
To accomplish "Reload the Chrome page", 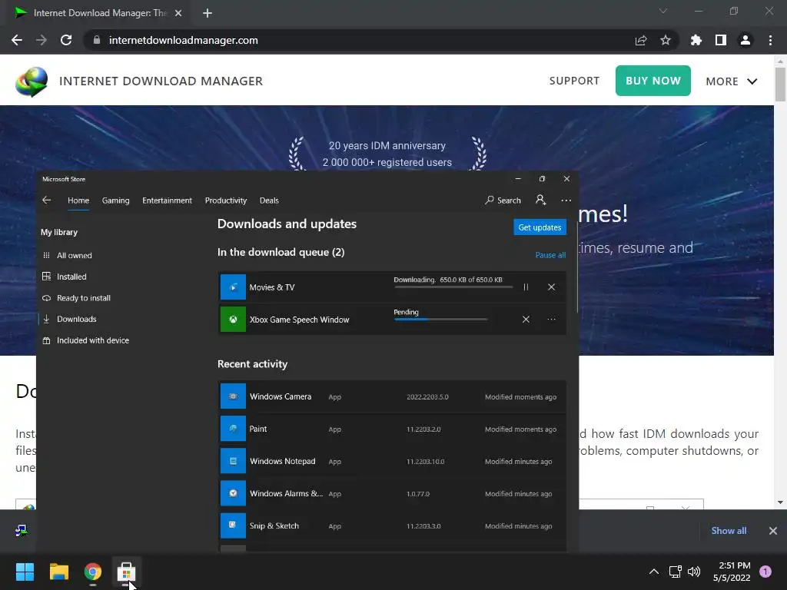I will click(x=66, y=40).
